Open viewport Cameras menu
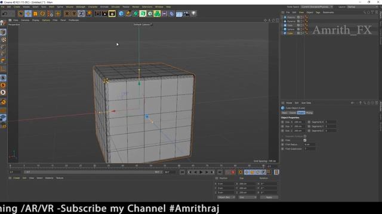The height and width of the screenshot is (214, 382). [x=25, y=20]
